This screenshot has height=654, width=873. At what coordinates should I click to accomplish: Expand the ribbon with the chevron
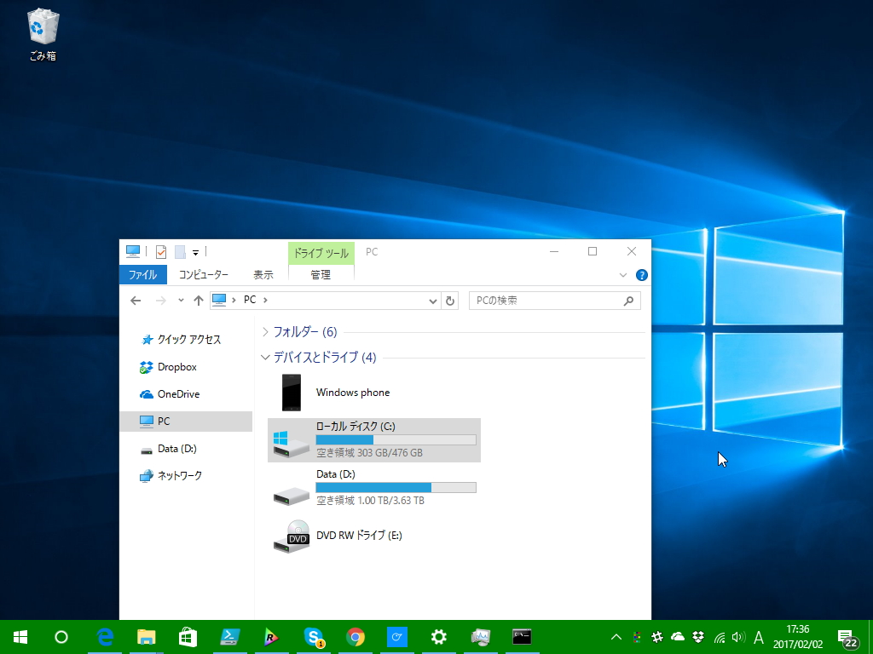(623, 275)
